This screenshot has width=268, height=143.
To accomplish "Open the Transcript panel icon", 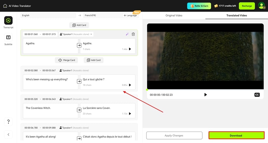I will pos(8,21).
